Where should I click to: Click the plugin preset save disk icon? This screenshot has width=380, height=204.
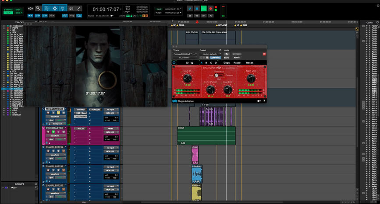tap(207, 58)
